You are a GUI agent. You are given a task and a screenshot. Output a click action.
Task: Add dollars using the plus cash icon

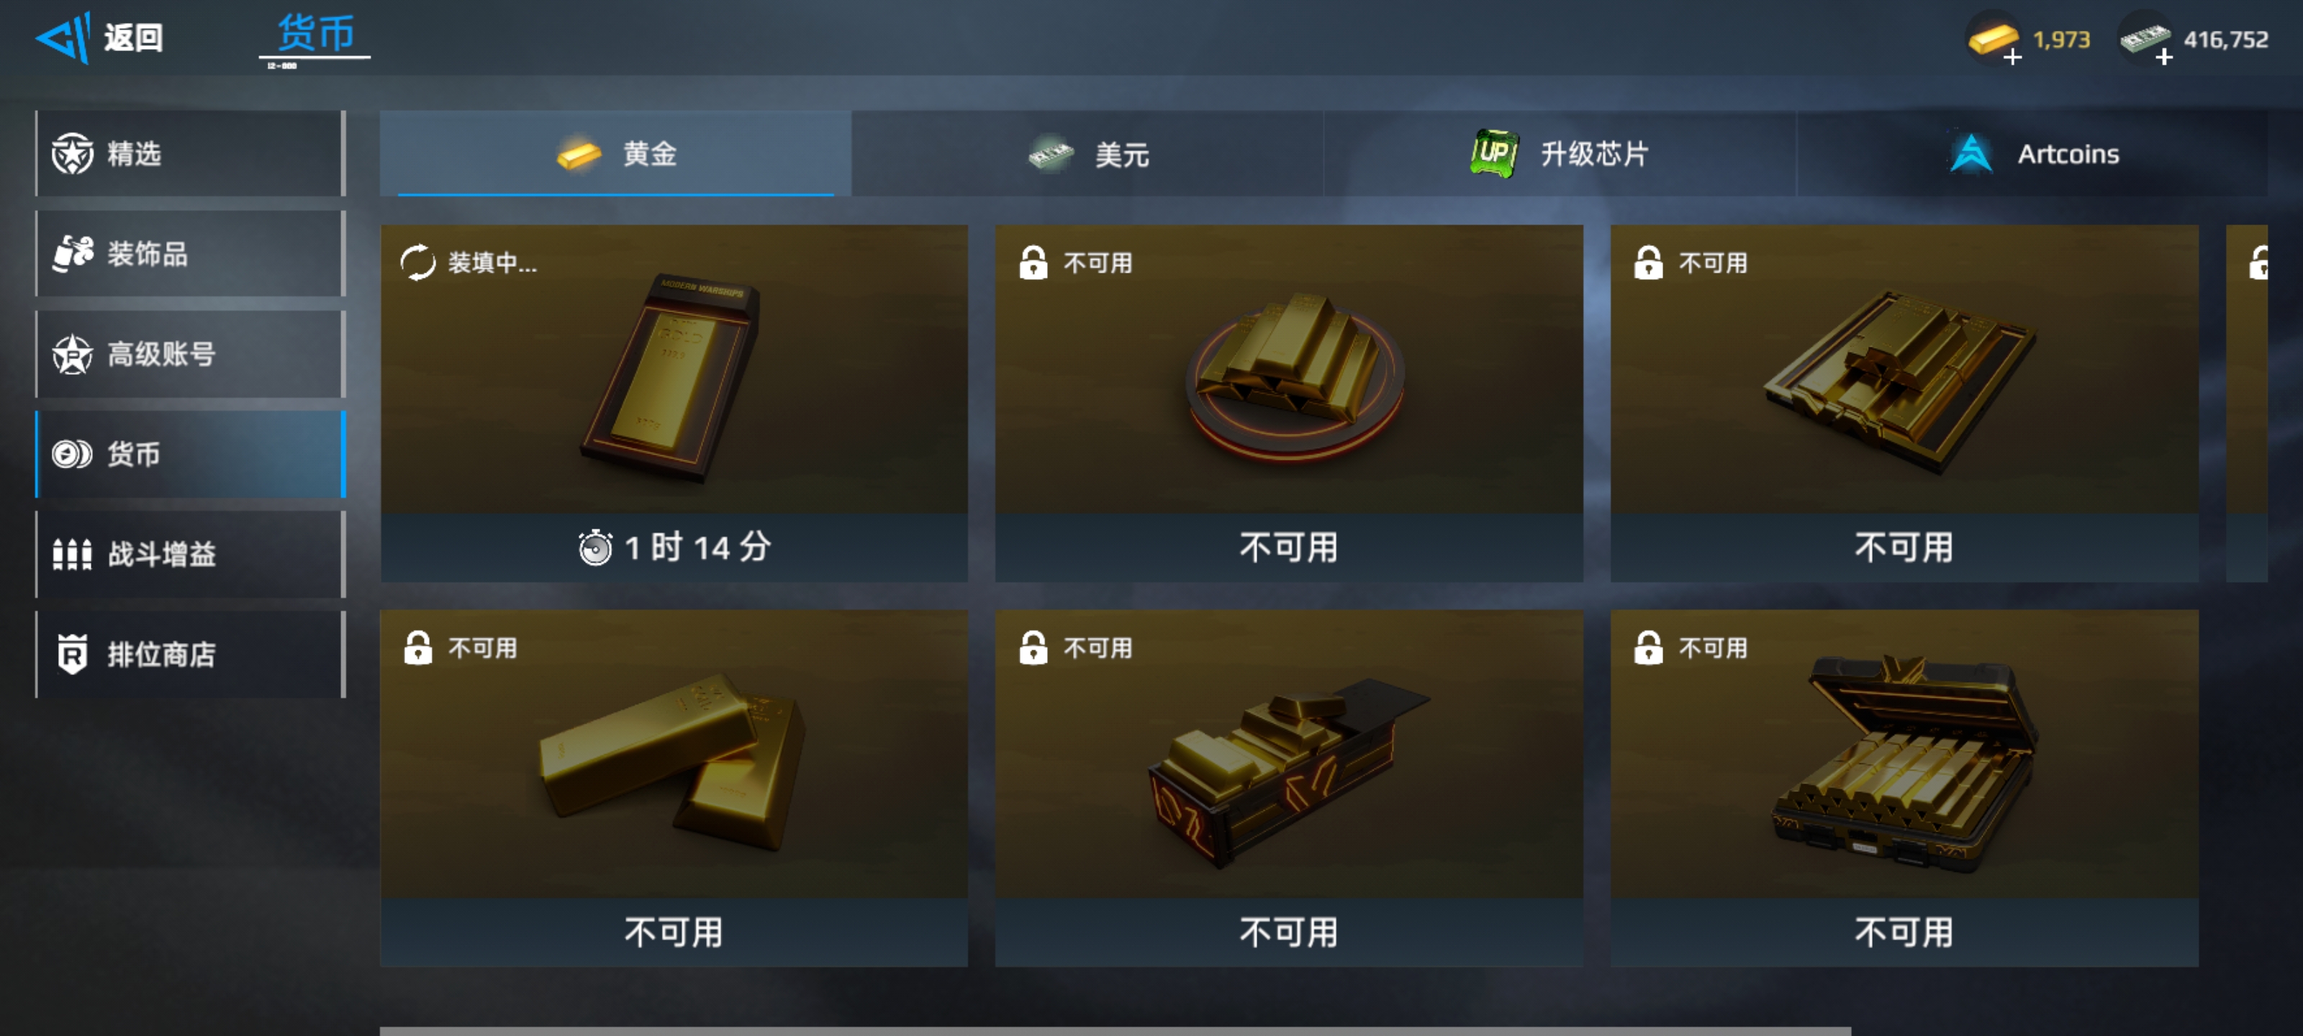2145,40
